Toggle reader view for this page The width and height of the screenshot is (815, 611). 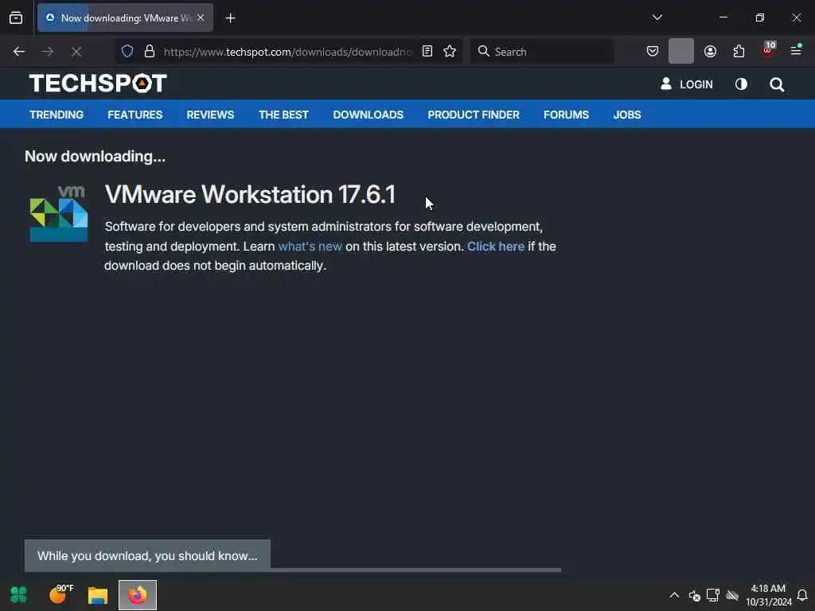pyautogui.click(x=427, y=51)
